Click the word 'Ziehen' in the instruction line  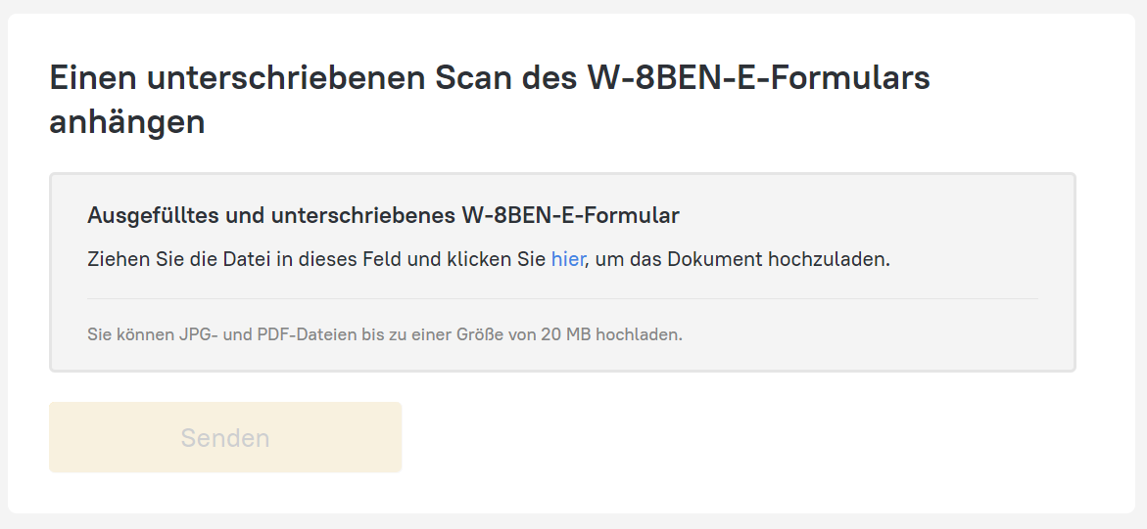(118, 260)
